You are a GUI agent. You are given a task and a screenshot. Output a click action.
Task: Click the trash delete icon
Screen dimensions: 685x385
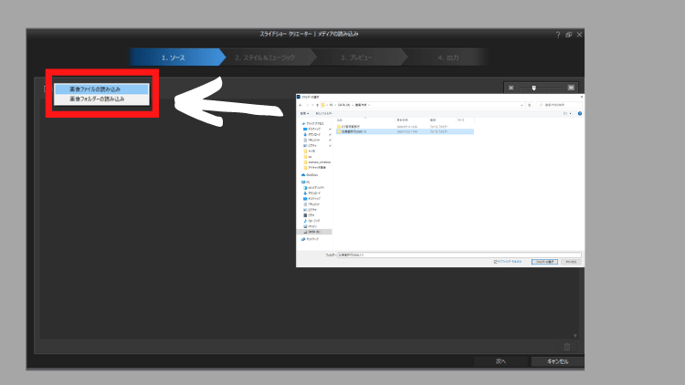click(x=567, y=346)
